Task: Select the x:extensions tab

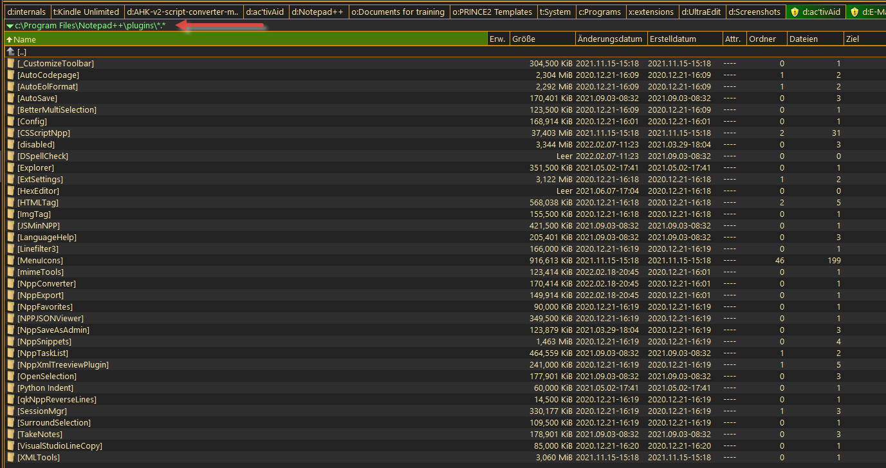Action: click(x=651, y=12)
